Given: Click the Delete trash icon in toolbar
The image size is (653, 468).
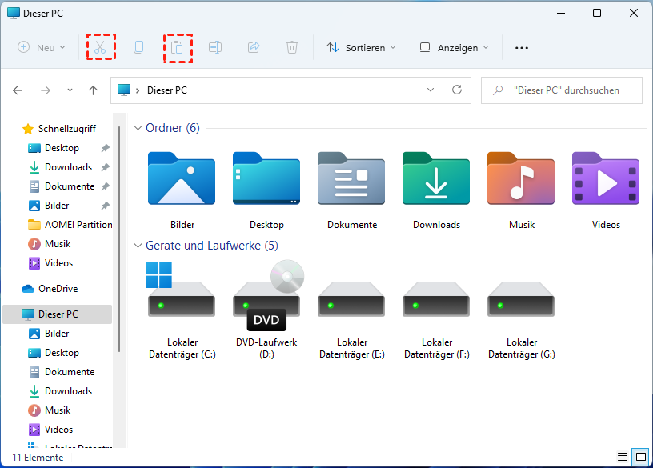Looking at the screenshot, I should pyautogui.click(x=292, y=47).
